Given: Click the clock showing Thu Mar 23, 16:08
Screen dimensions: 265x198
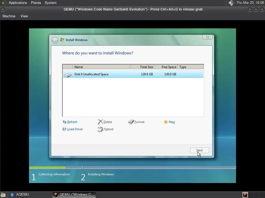Looking at the screenshot, I should (250, 3).
